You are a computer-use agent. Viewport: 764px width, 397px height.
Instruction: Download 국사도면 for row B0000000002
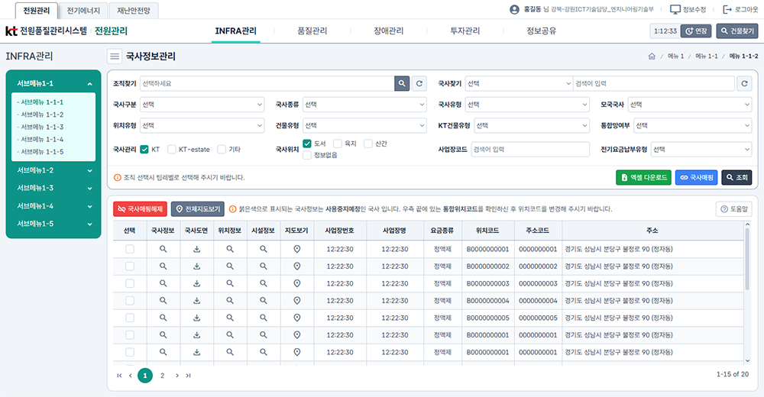click(x=196, y=266)
